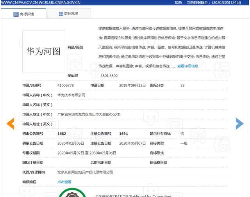
Task: Select the agency 北京永新同创知识产权代理有限公司
Action: (x=85, y=172)
